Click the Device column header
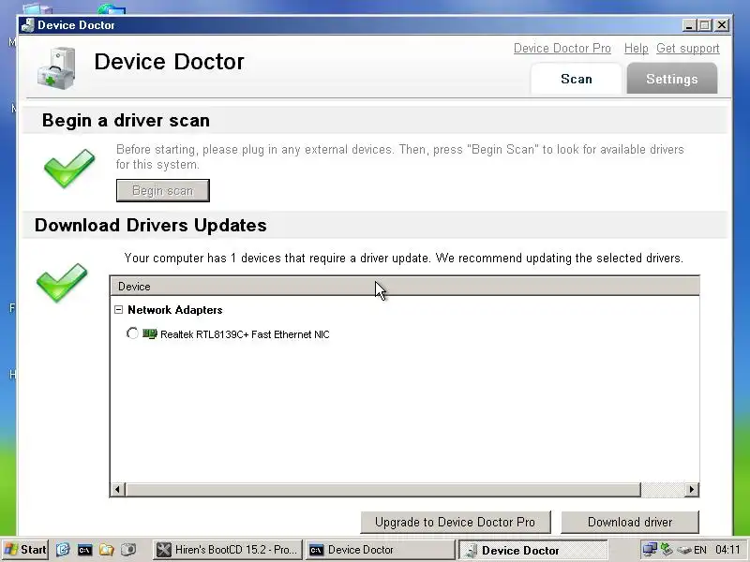This screenshot has width=750, height=562. [405, 287]
